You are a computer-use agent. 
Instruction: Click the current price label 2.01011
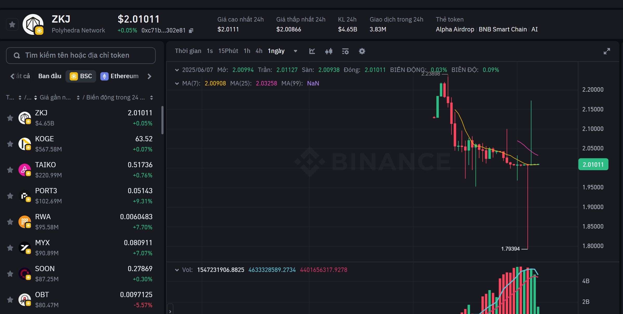[593, 164]
